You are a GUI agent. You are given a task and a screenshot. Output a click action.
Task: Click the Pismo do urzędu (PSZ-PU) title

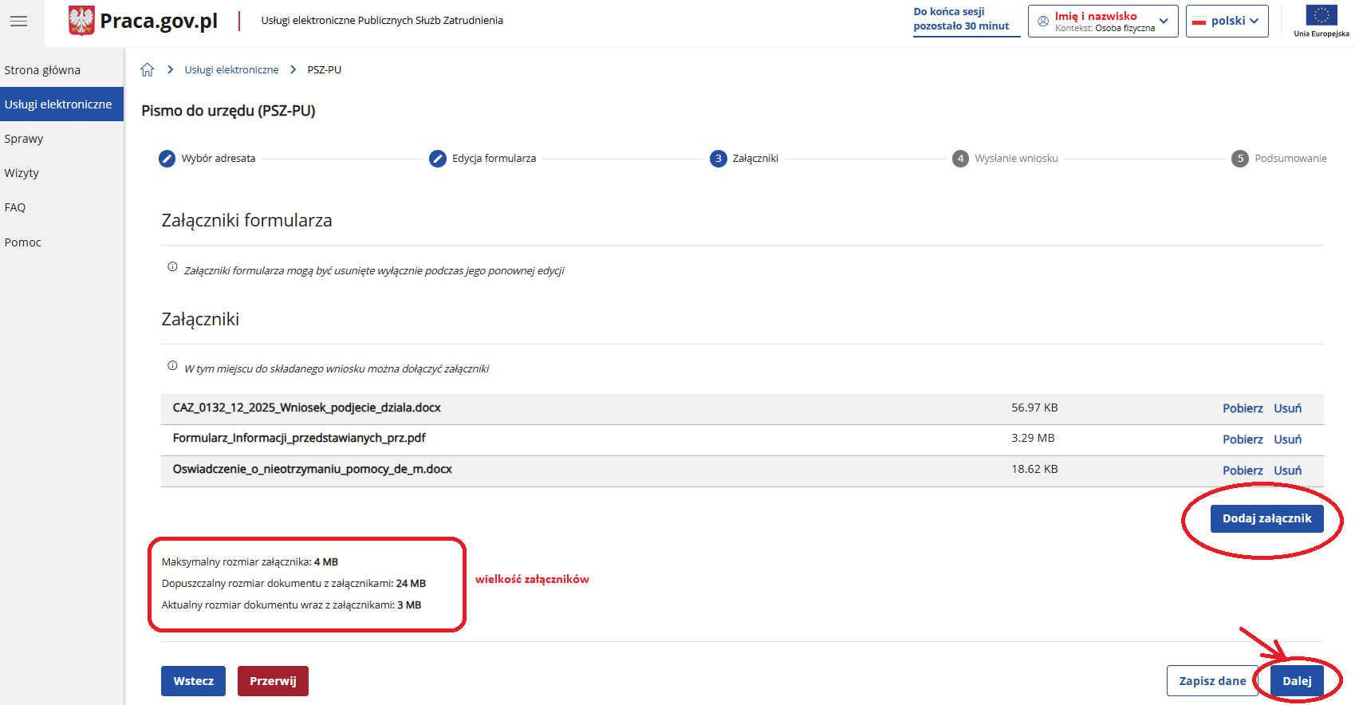pos(228,111)
